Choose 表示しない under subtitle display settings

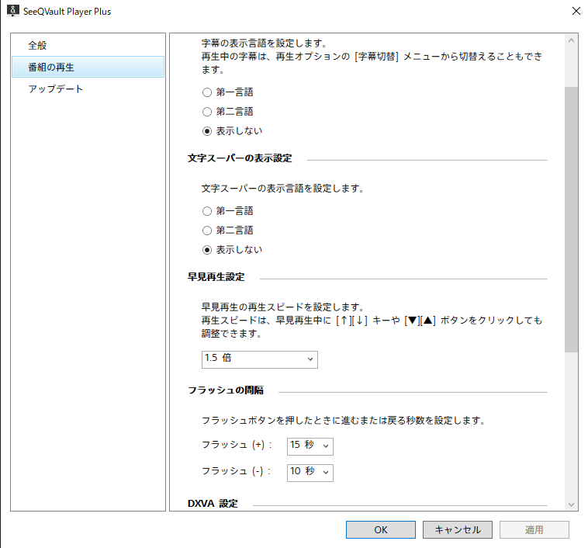click(x=207, y=130)
